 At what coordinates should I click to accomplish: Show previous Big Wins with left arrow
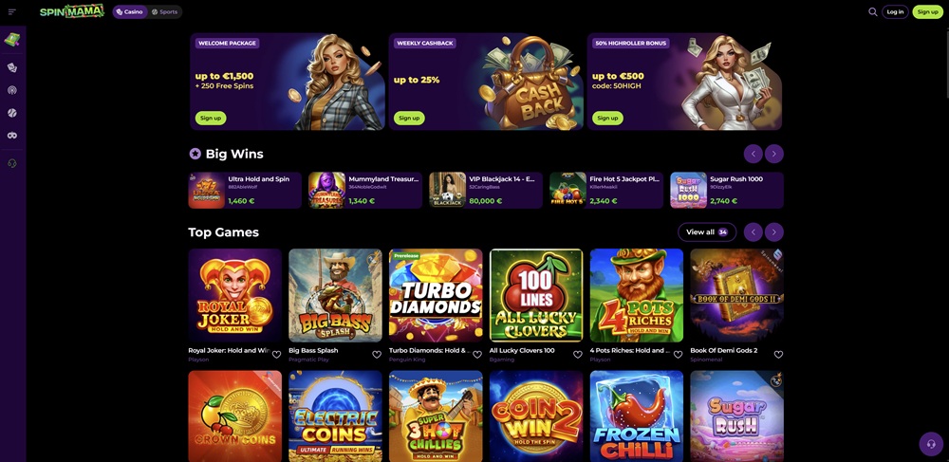[x=753, y=154]
